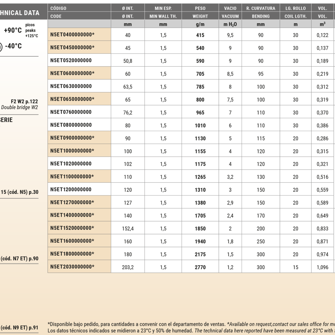The image size is (335, 335).
Task: Open the cód. N5 p.30 reference
Action: [x=19, y=192]
